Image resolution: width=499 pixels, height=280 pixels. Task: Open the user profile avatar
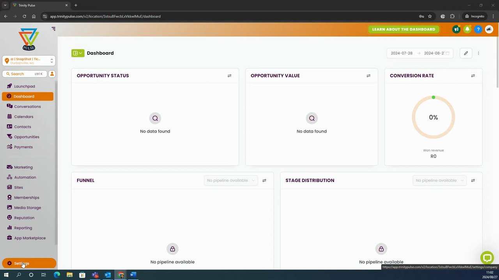tap(489, 29)
